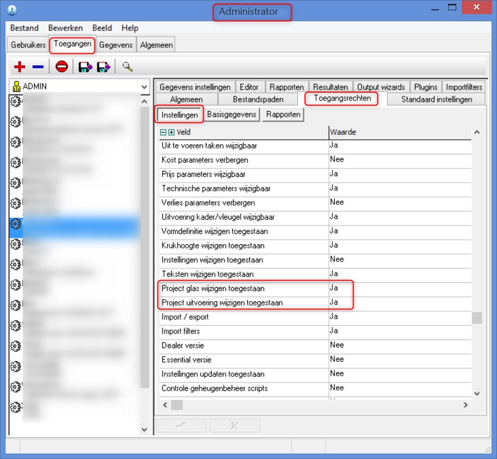The width and height of the screenshot is (497, 459).
Task: Open the Plugins tab
Action: 426,86
